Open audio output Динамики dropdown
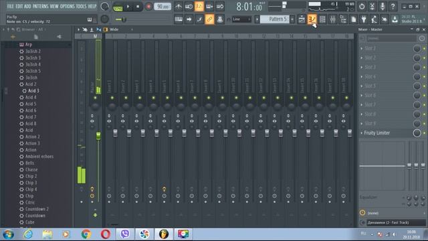 point(396,223)
